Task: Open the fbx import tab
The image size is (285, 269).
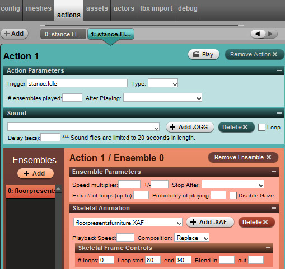Action: (156, 8)
